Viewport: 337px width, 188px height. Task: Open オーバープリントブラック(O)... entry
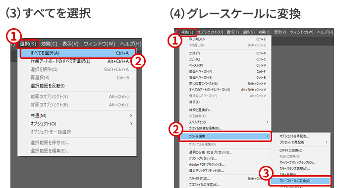pyautogui.click(x=300, y=163)
